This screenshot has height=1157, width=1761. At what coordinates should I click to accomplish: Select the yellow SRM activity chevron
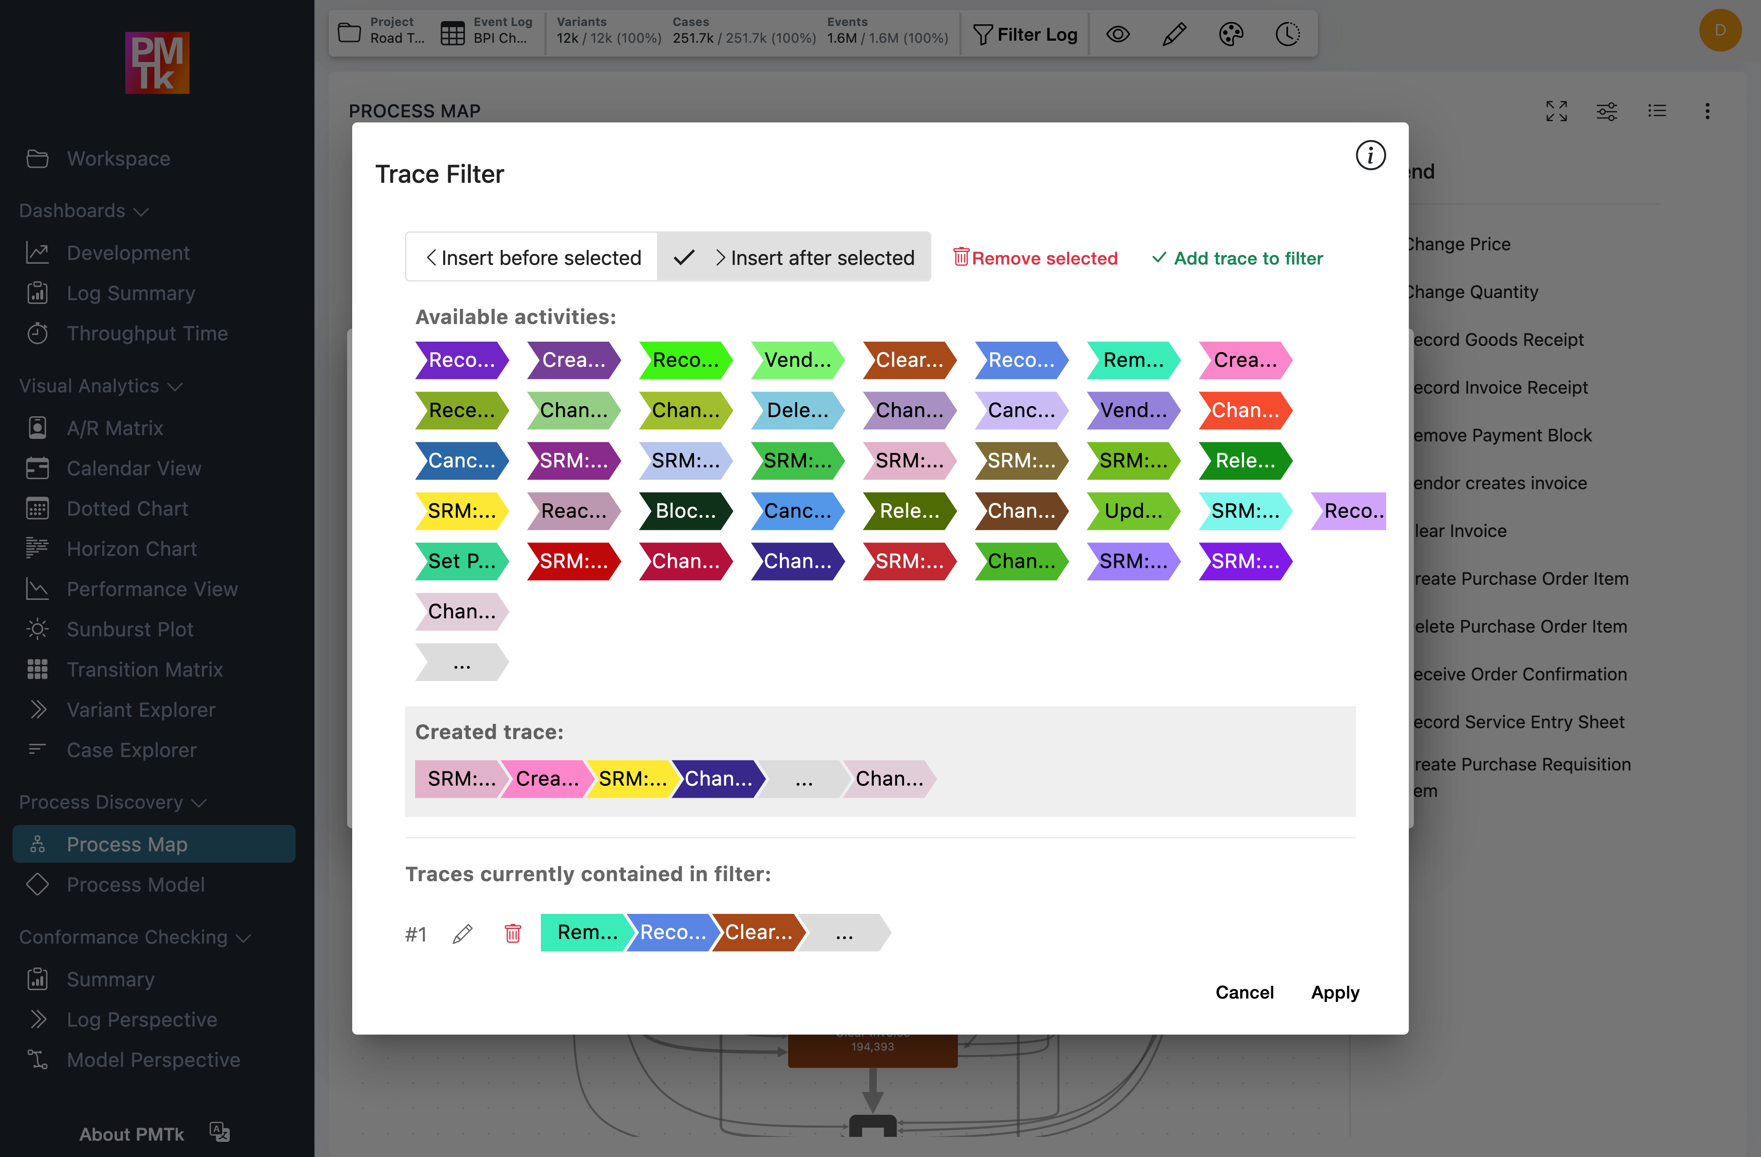coord(460,511)
